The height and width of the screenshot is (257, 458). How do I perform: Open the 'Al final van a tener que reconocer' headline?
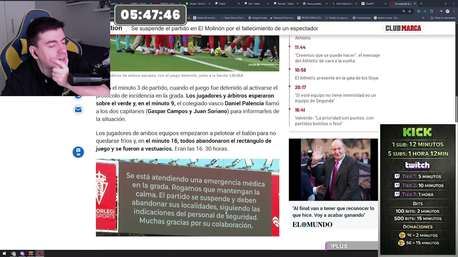click(333, 212)
